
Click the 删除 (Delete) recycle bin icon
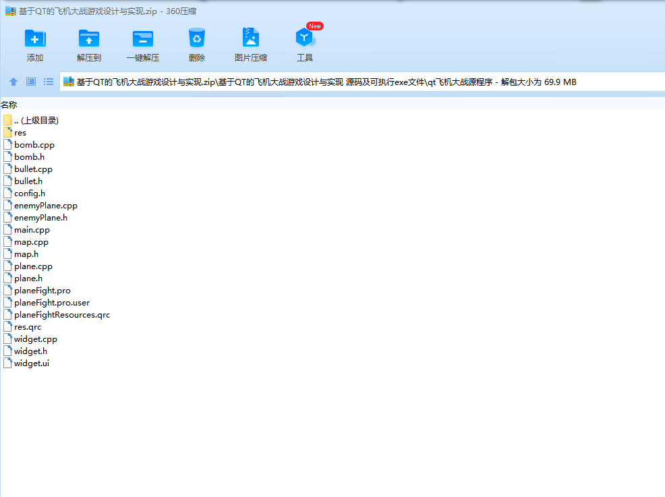(x=197, y=38)
